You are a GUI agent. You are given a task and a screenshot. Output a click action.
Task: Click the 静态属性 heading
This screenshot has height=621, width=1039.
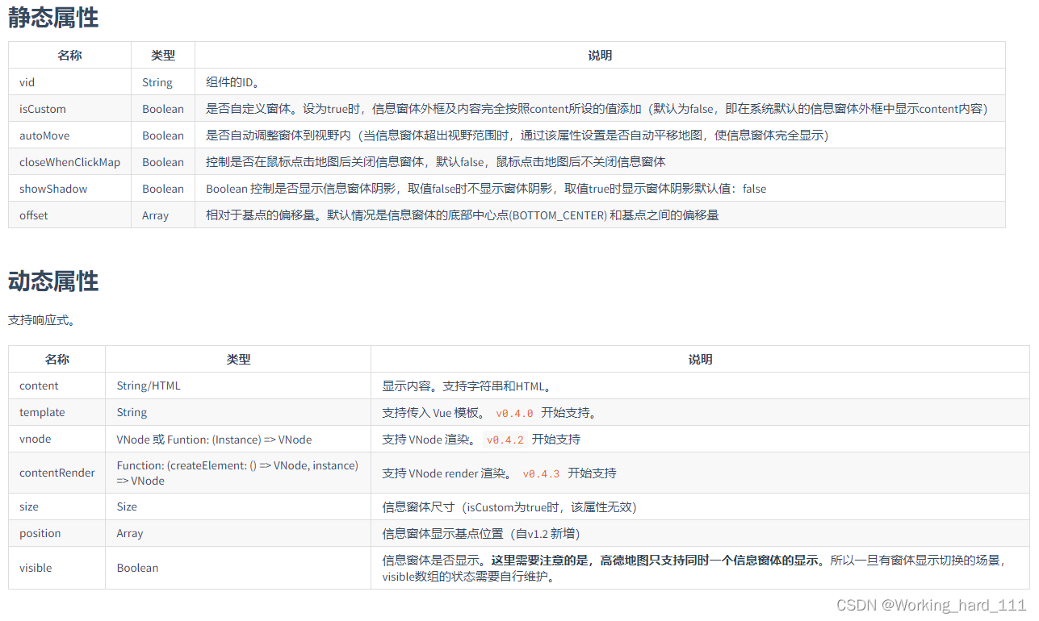tap(52, 17)
